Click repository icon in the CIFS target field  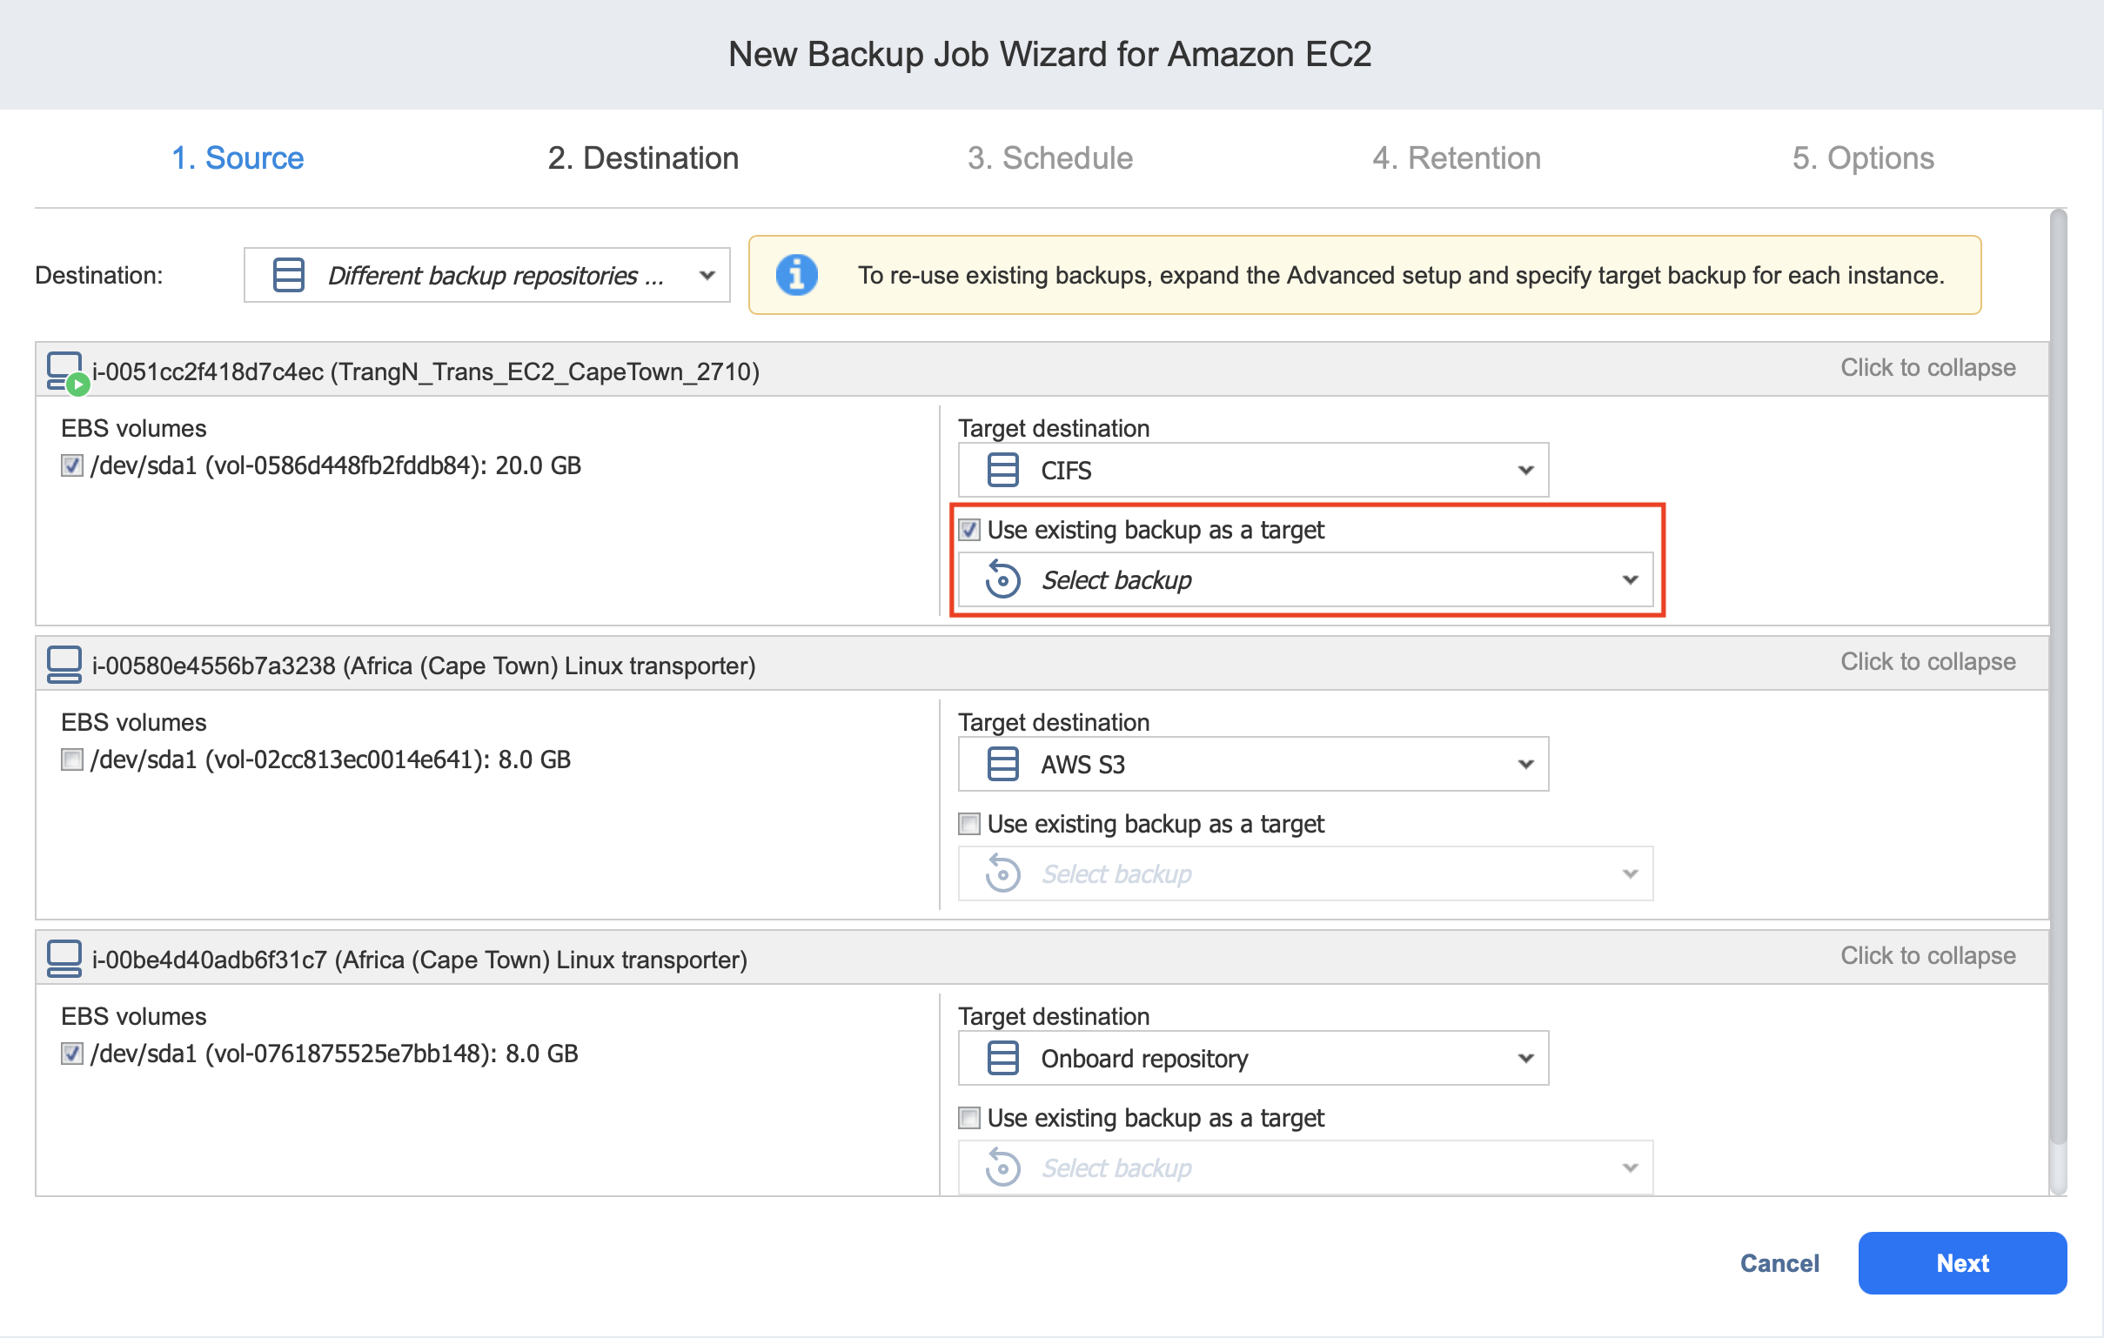tap(1002, 470)
